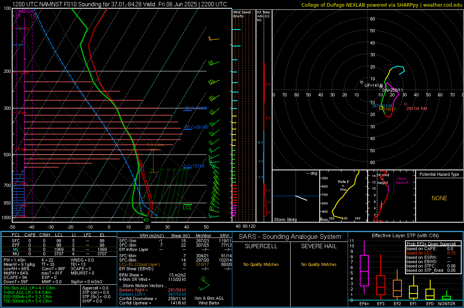Click the DCAPE = 94 value
The height and width of the screenshot is (308, 464).
pos(15,277)
